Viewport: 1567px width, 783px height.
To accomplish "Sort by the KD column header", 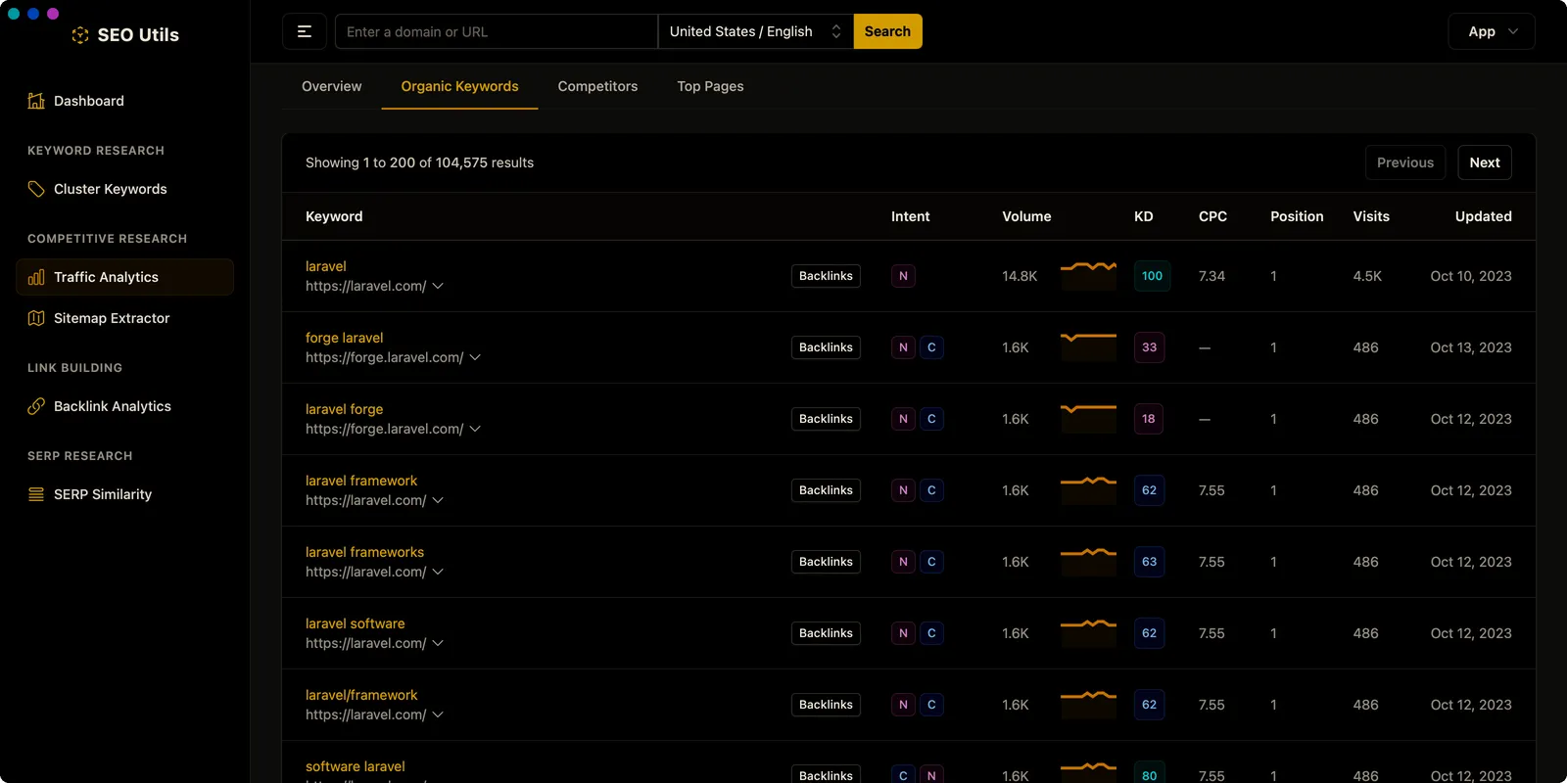I will coord(1143,216).
